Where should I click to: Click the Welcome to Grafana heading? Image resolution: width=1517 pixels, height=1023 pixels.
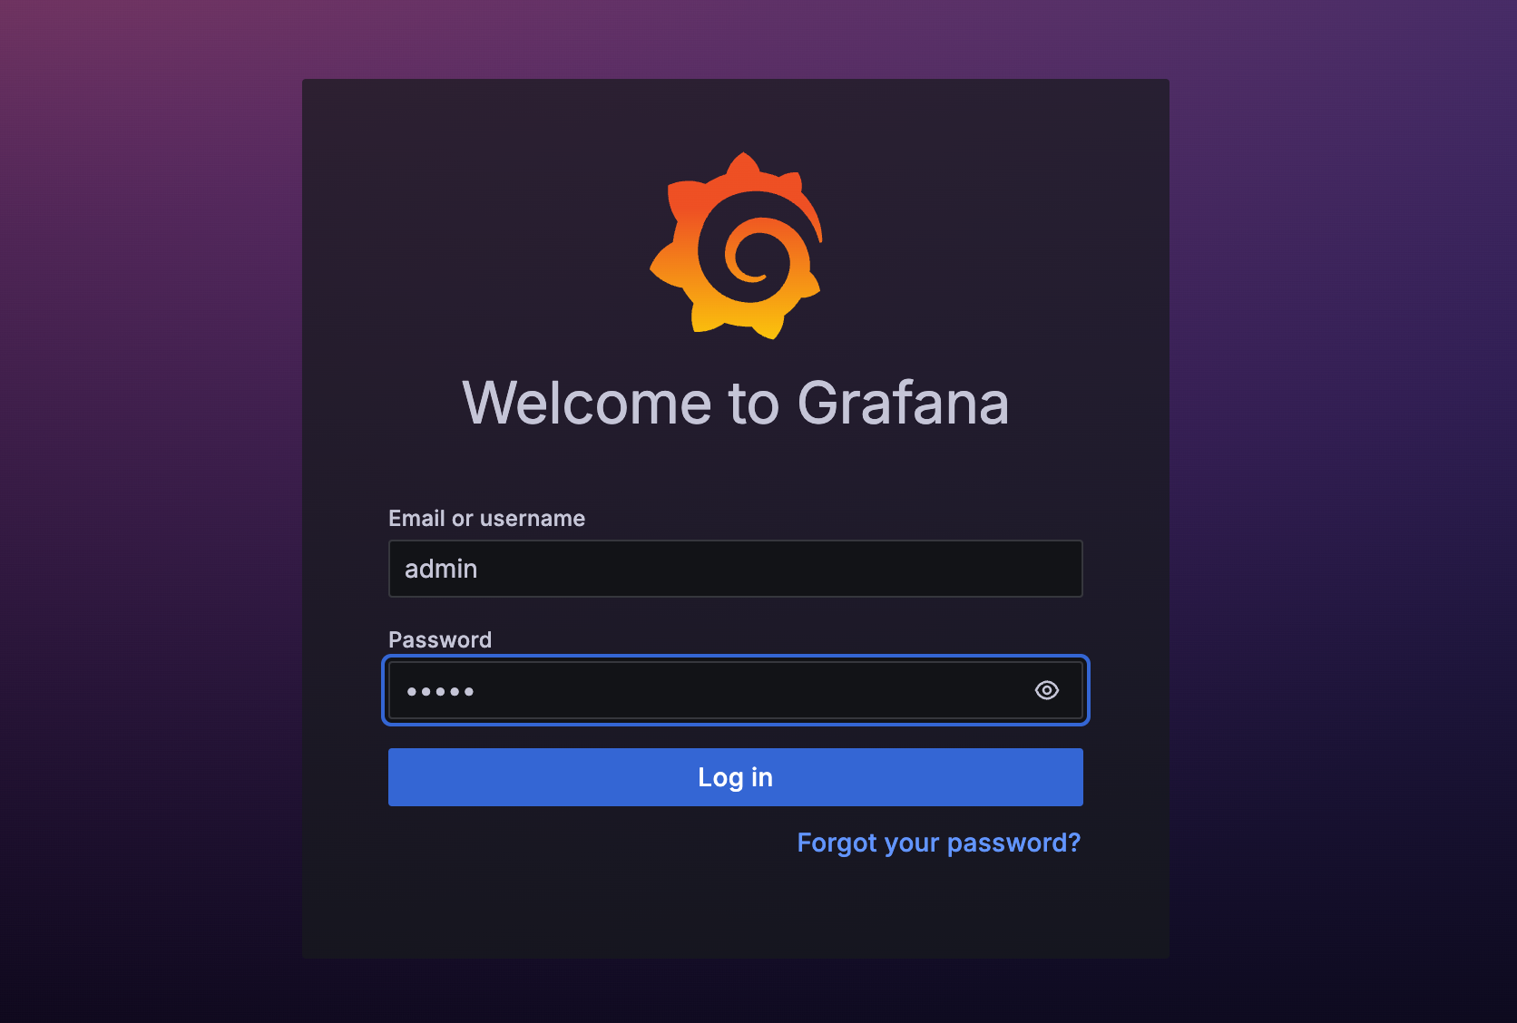pyautogui.click(x=735, y=403)
